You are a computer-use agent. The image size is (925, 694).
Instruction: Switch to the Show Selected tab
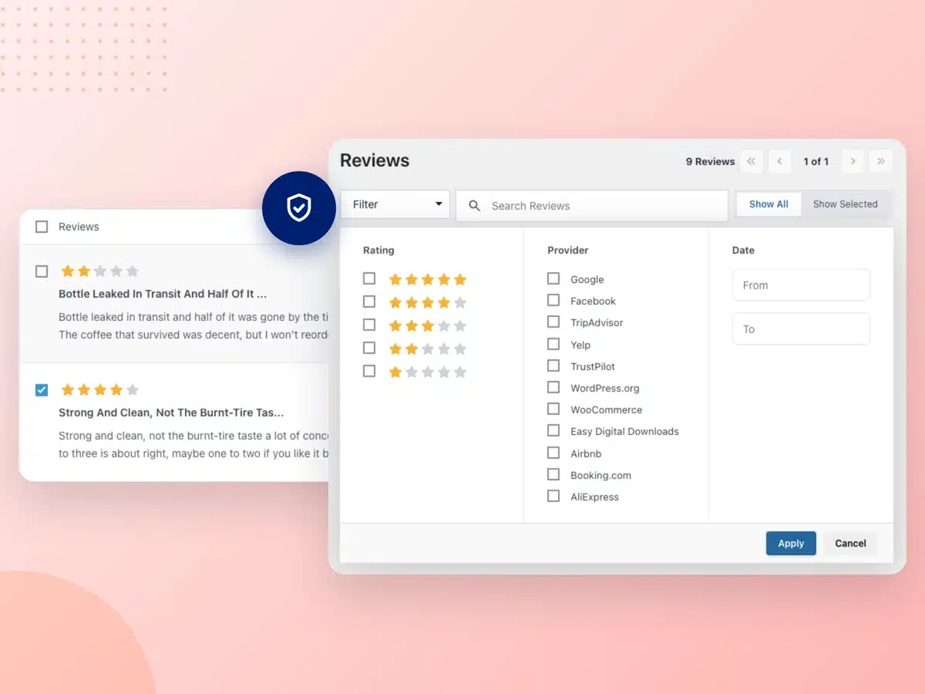[845, 204]
